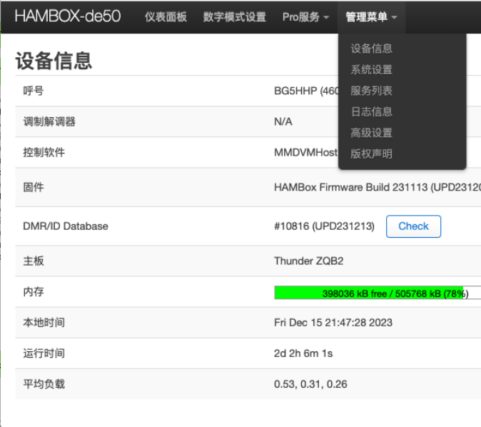This screenshot has width=481, height=427.
Task: Click the Fri Dec 15 21:47:28 2023 time
Action: [333, 323]
